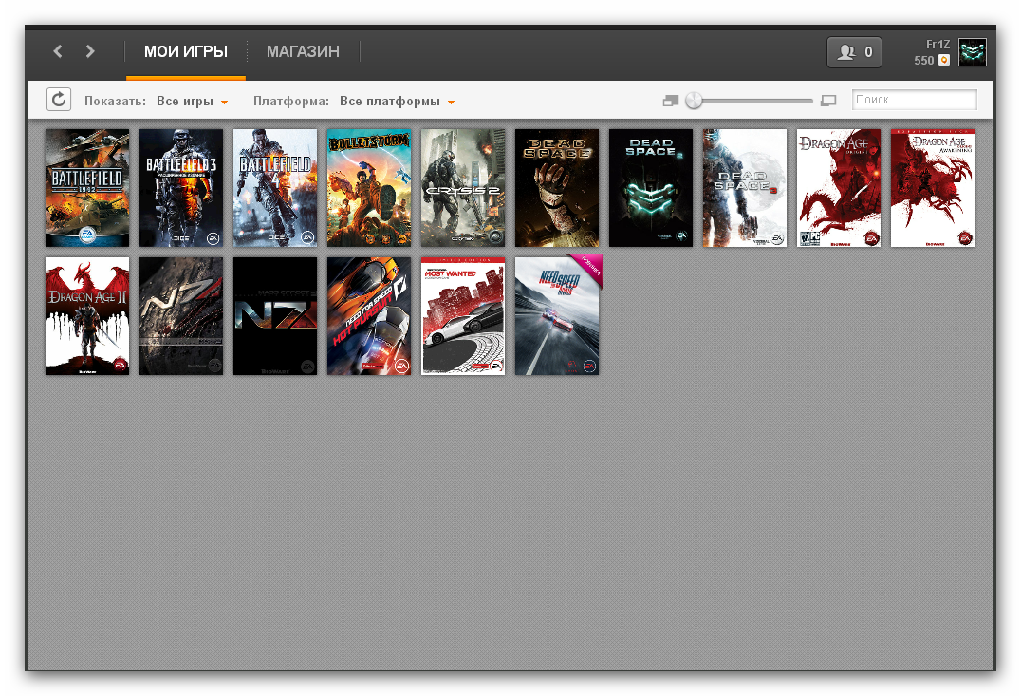The width and height of the screenshot is (1021, 696).
Task: Refresh the game library
Action: [x=59, y=100]
